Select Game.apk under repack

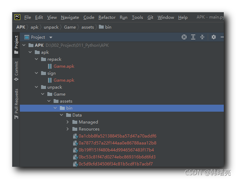click(x=122, y=66)
